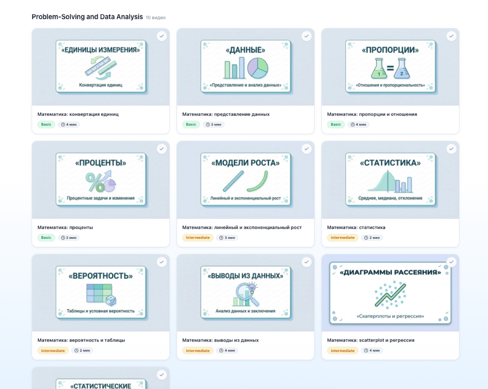Toggle the checkmark on пропорции и отношения card

pyautogui.click(x=451, y=36)
